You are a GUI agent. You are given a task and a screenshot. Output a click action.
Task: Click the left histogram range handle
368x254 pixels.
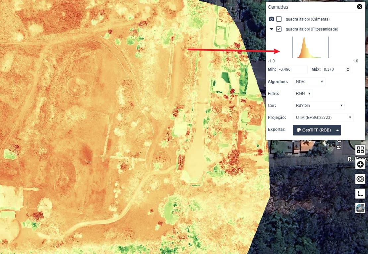tap(292, 47)
